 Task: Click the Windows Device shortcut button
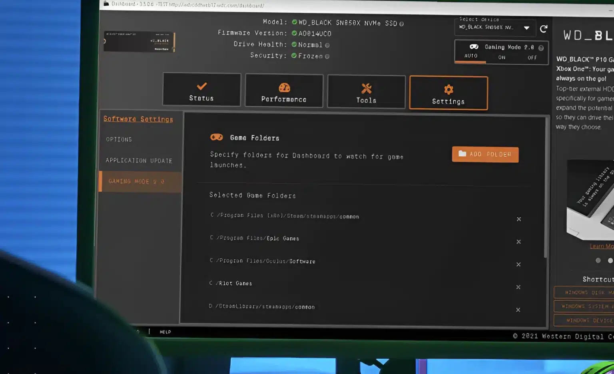coord(584,320)
